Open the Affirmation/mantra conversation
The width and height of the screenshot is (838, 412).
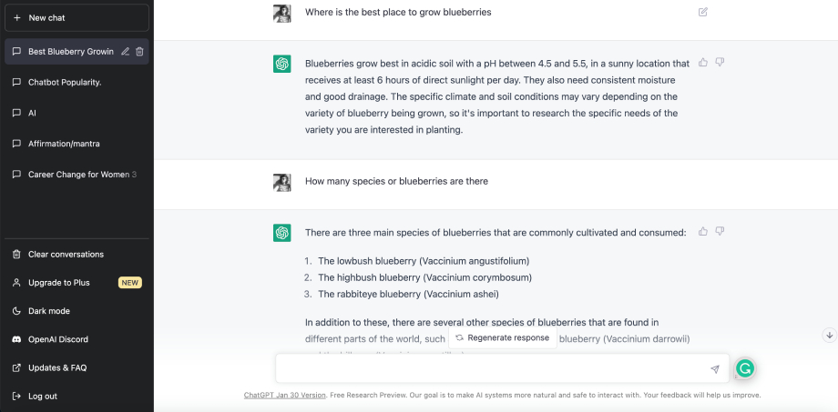pyautogui.click(x=64, y=144)
